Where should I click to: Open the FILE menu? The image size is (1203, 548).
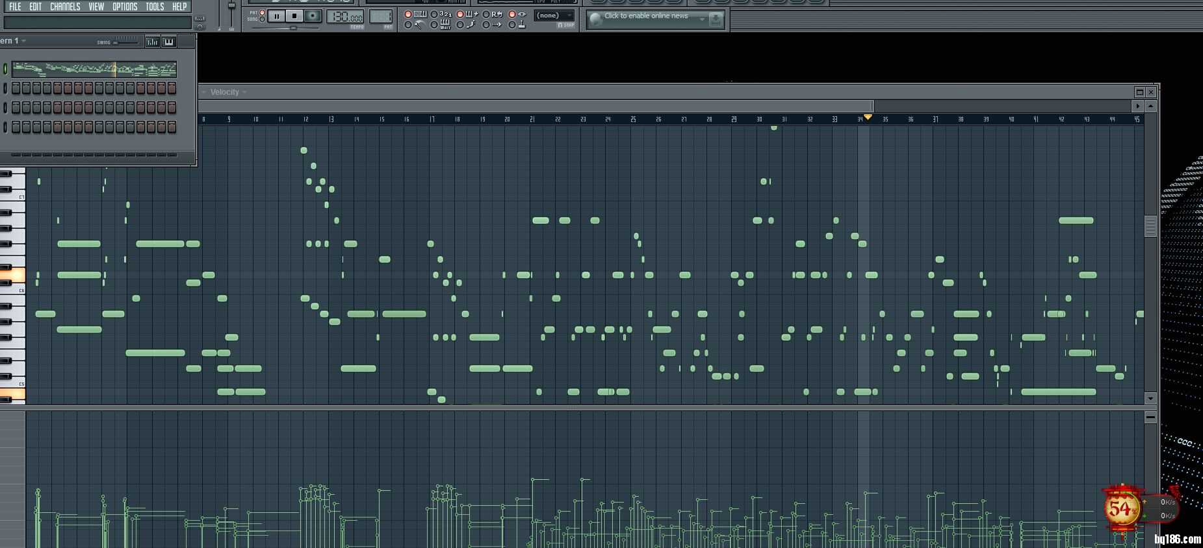point(14,6)
